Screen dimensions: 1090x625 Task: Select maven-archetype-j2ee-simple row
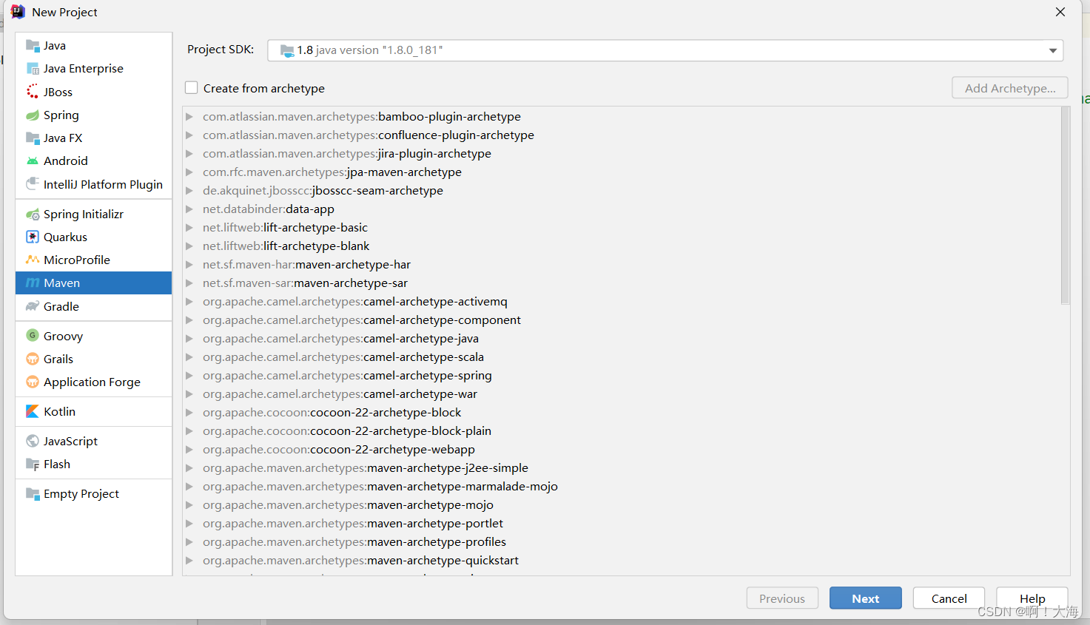pos(622,468)
